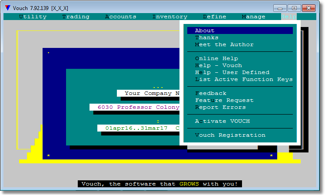Open the Accounts menu
This screenshot has height=196, width=325.
point(121,17)
